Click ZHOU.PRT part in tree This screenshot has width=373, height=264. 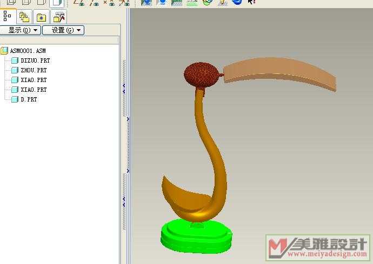[33, 70]
